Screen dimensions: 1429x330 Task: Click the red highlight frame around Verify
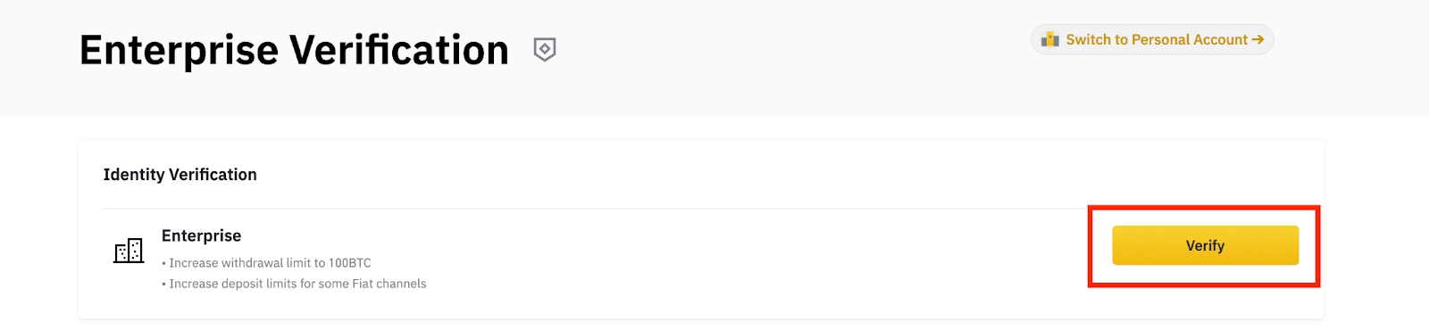[x=1204, y=208]
